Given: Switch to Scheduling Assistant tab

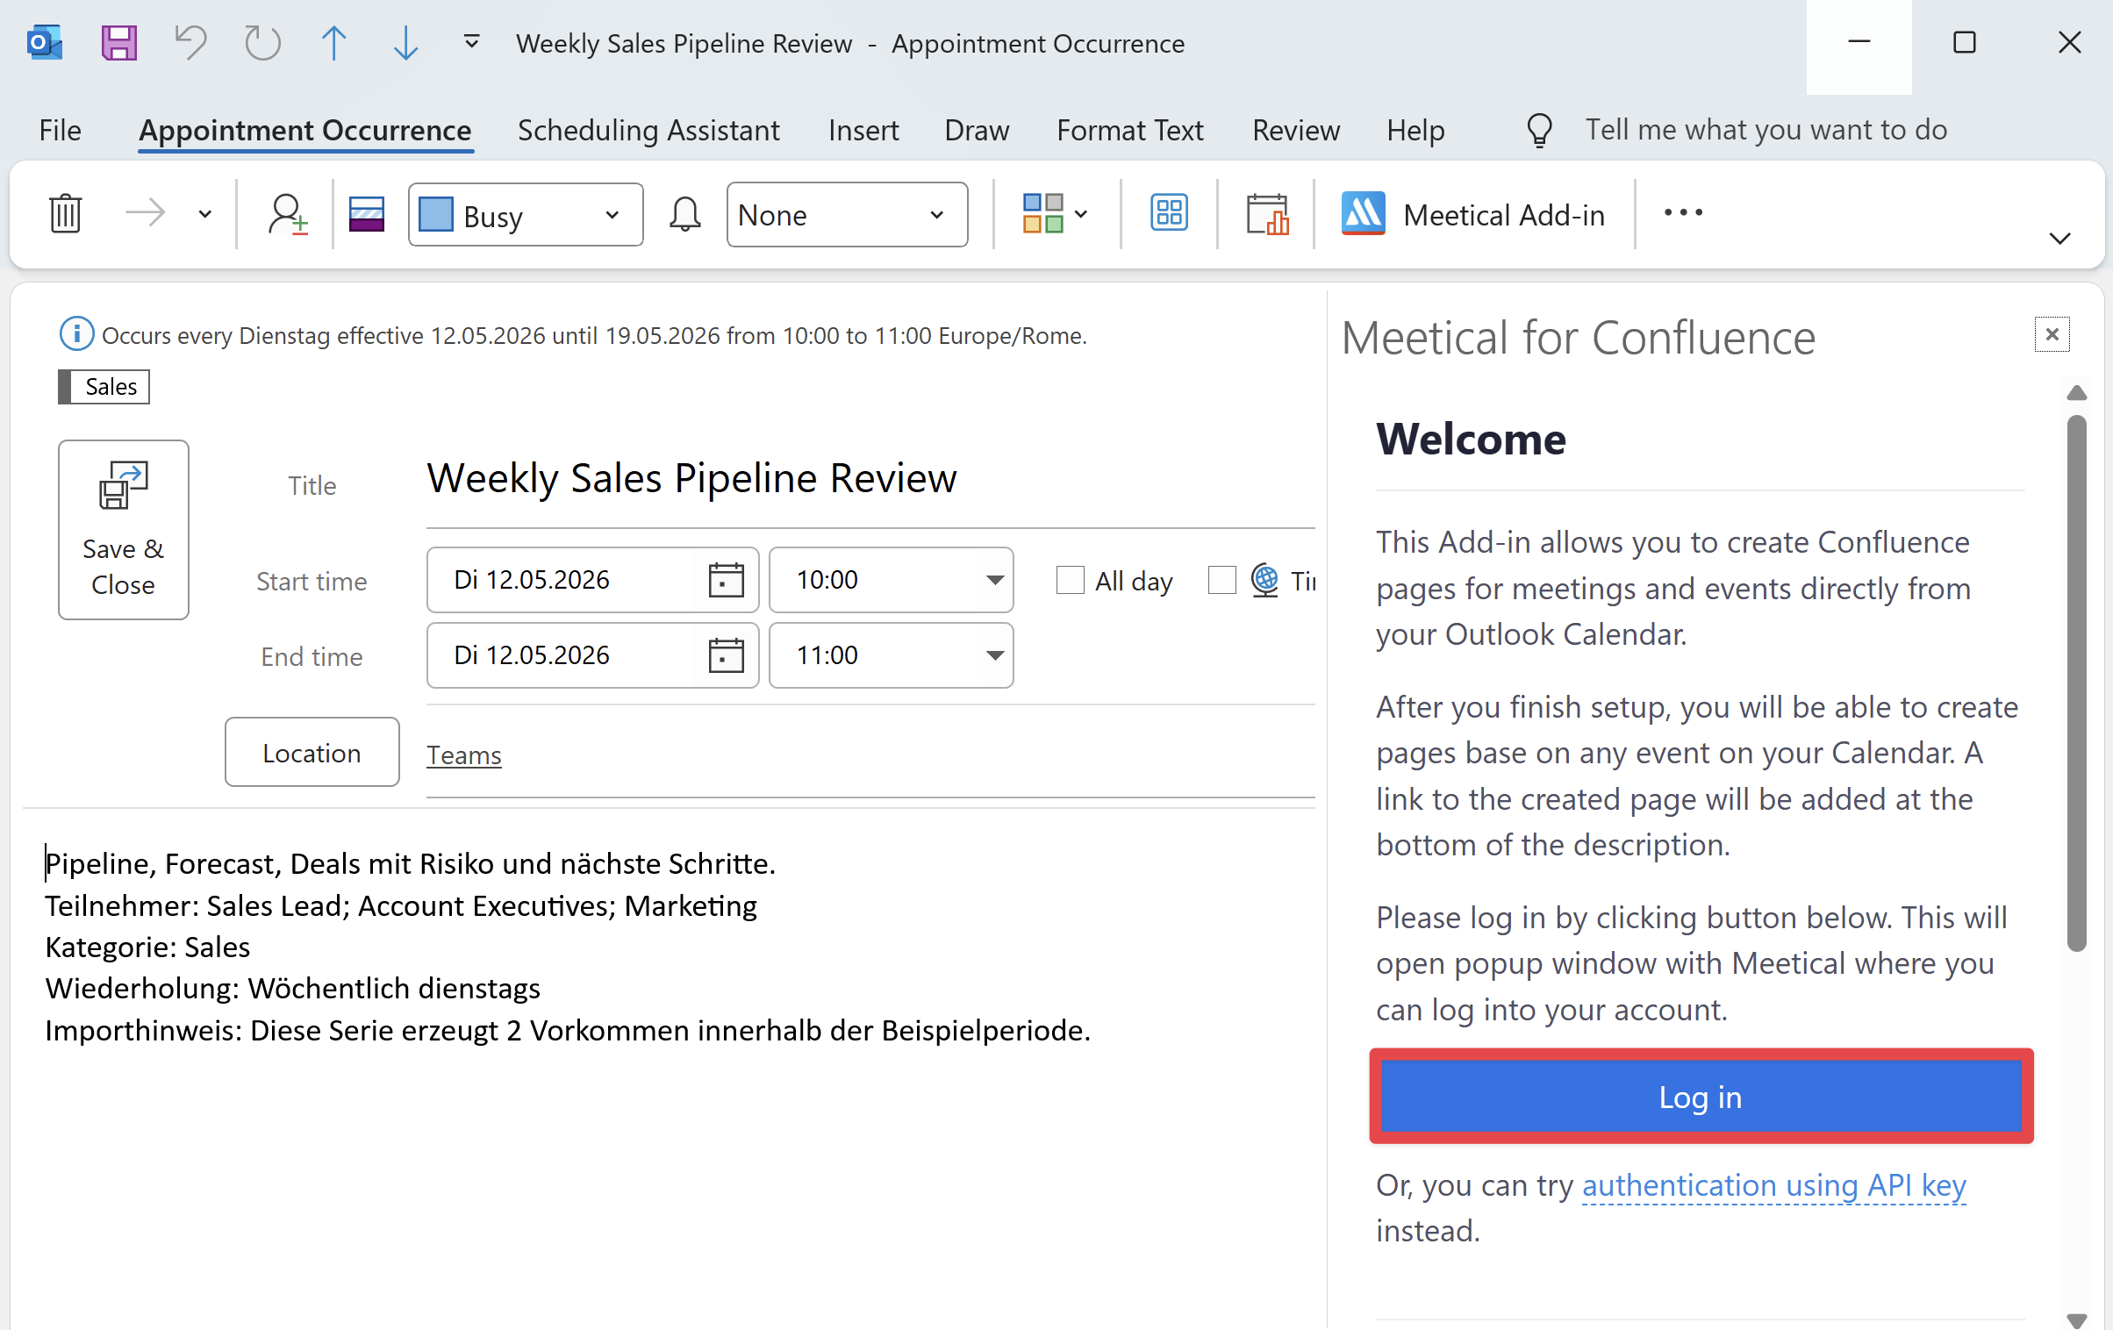Looking at the screenshot, I should pyautogui.click(x=648, y=130).
